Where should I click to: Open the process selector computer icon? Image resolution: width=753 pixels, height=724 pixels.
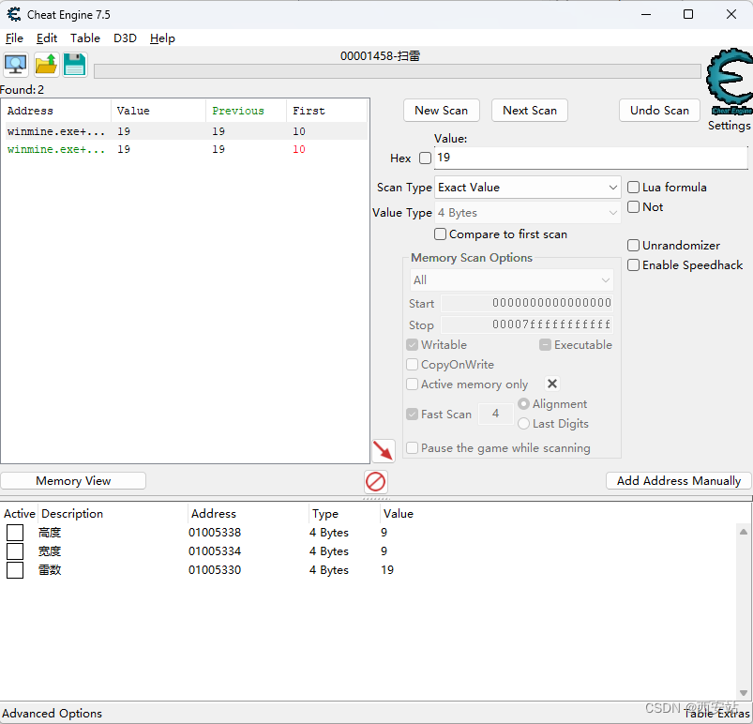(x=16, y=65)
